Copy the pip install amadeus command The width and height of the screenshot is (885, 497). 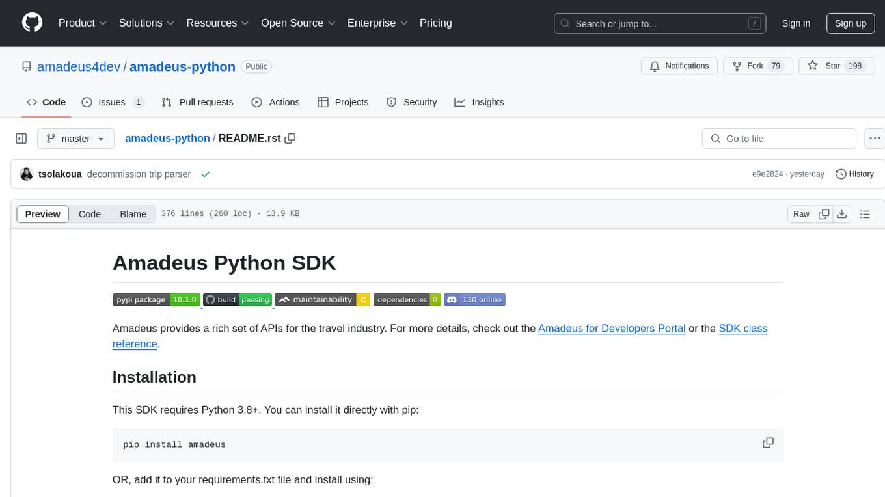pyautogui.click(x=768, y=443)
